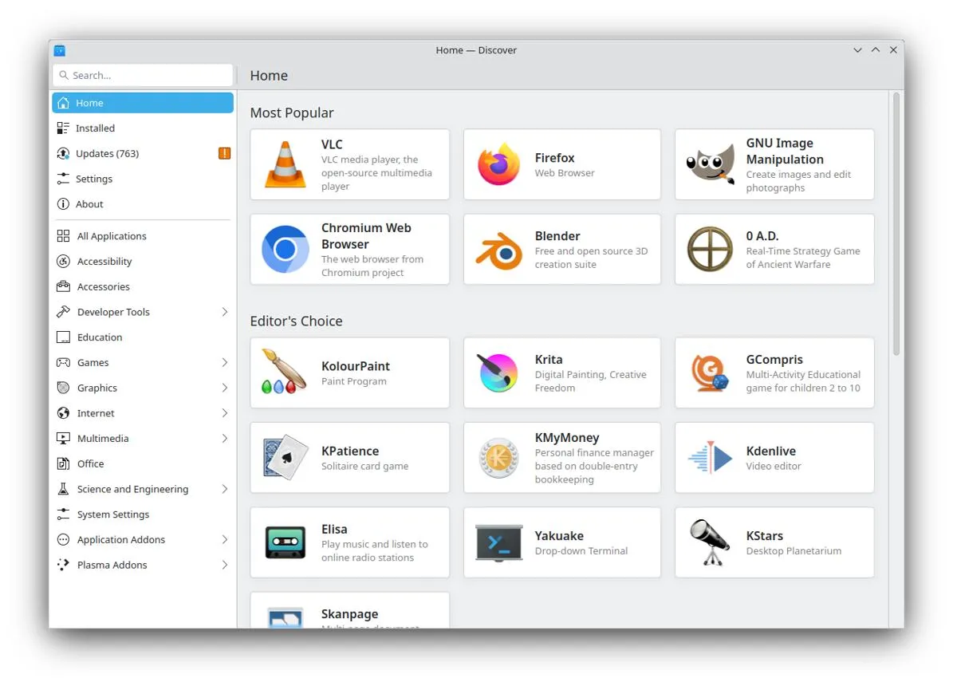The width and height of the screenshot is (953, 686).
Task: Open the Kdenlive app title
Action: [770, 451]
